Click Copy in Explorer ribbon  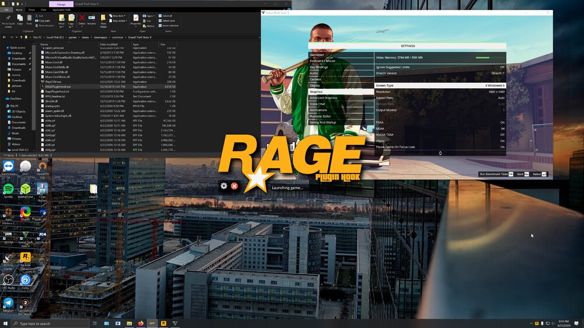20,20
